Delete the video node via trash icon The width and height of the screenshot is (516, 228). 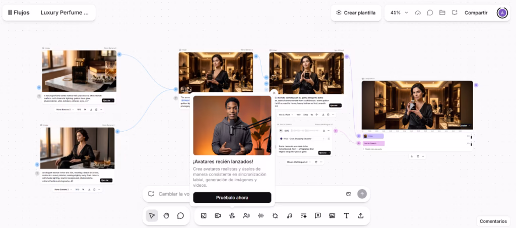coord(328,115)
